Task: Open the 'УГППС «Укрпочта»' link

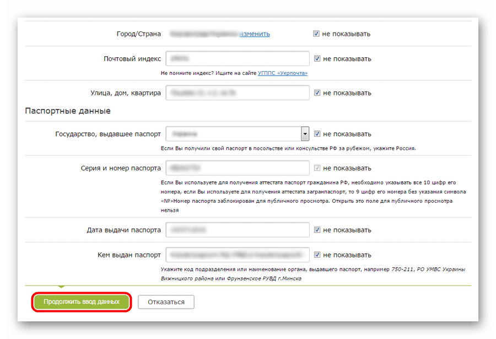Action: (x=283, y=73)
